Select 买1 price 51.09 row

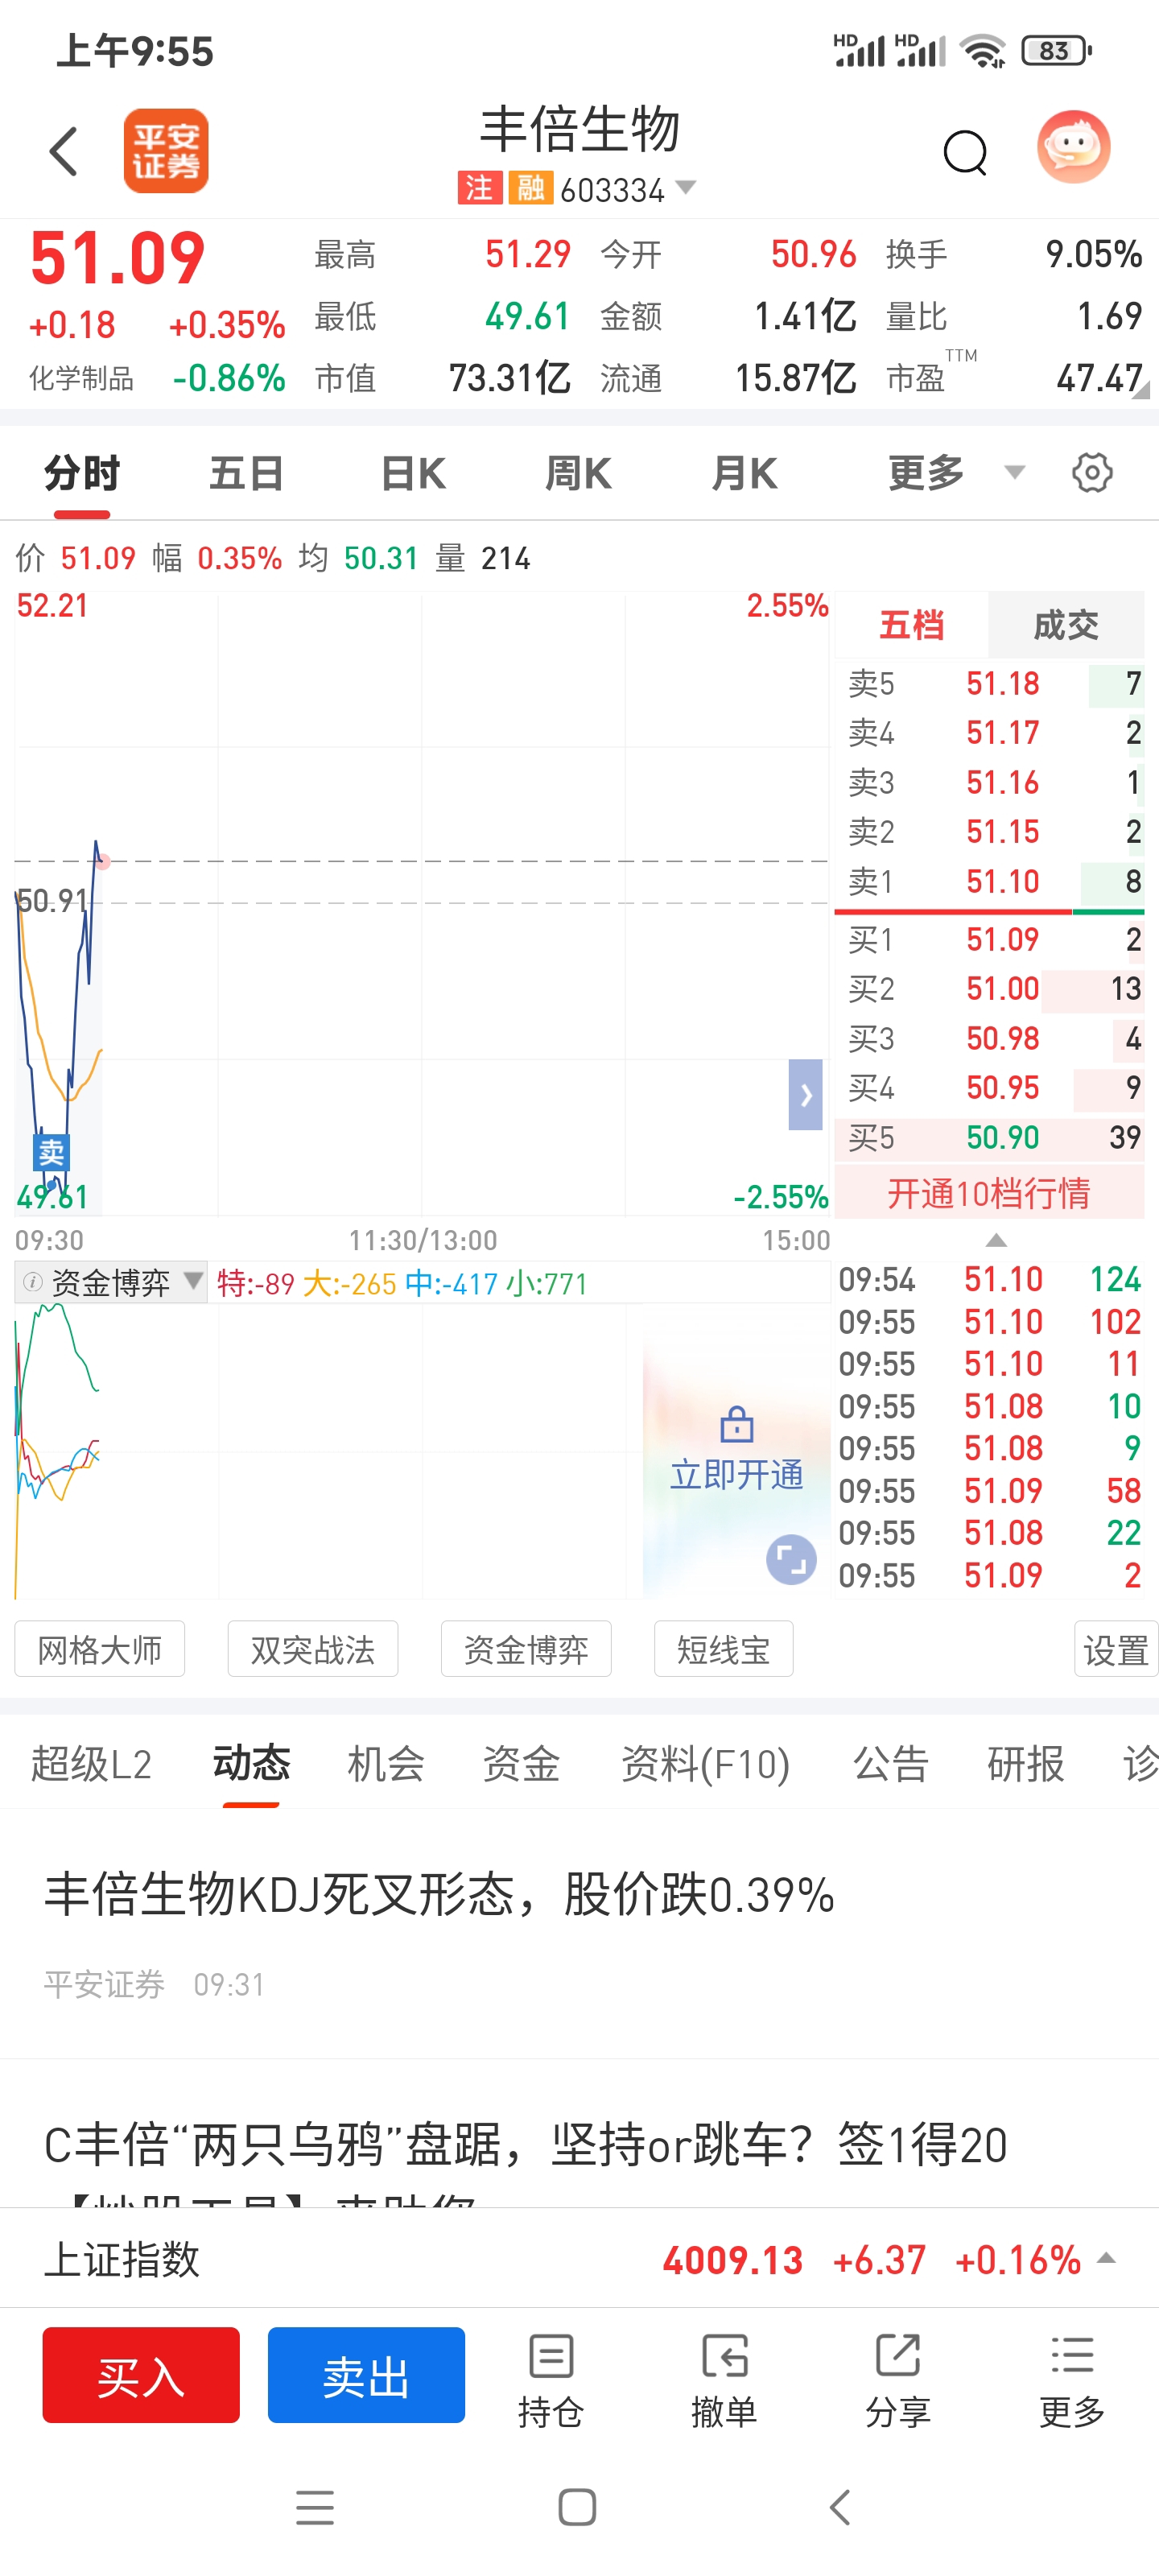coord(989,939)
